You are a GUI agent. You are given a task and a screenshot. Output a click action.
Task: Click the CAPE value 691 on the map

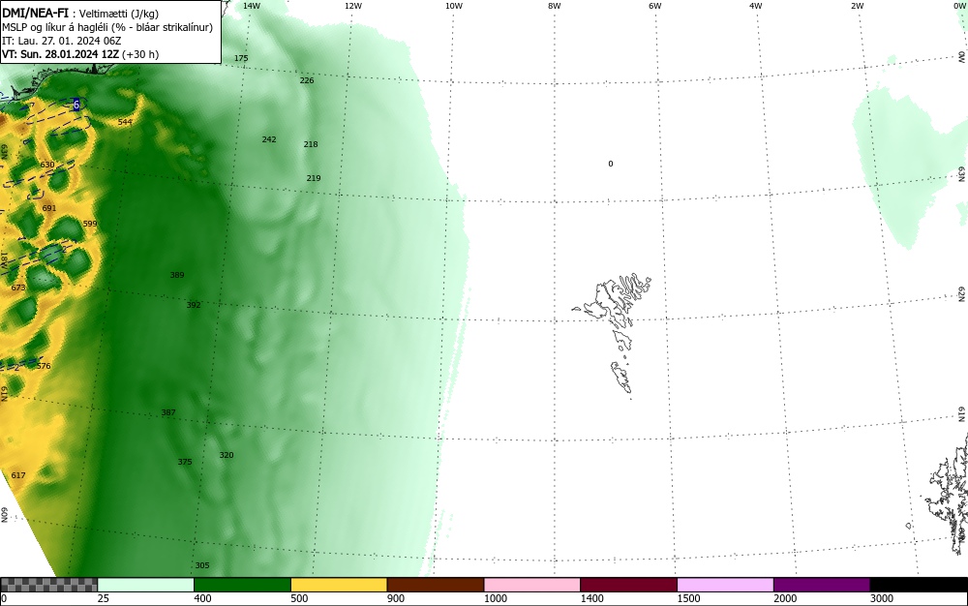(49, 208)
